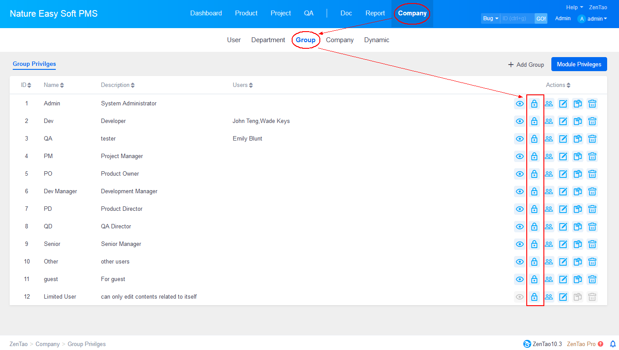This screenshot has height=350, width=619.
Task: Click the notification bell icon
Action: [613, 344]
